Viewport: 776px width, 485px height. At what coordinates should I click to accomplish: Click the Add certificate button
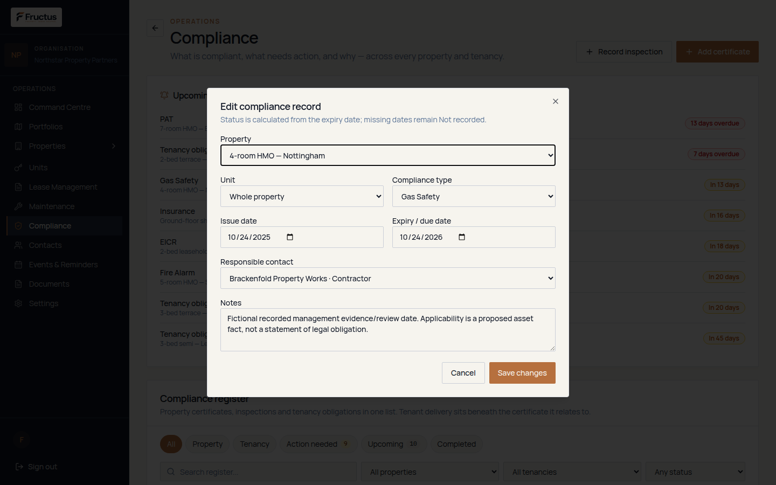point(717,52)
